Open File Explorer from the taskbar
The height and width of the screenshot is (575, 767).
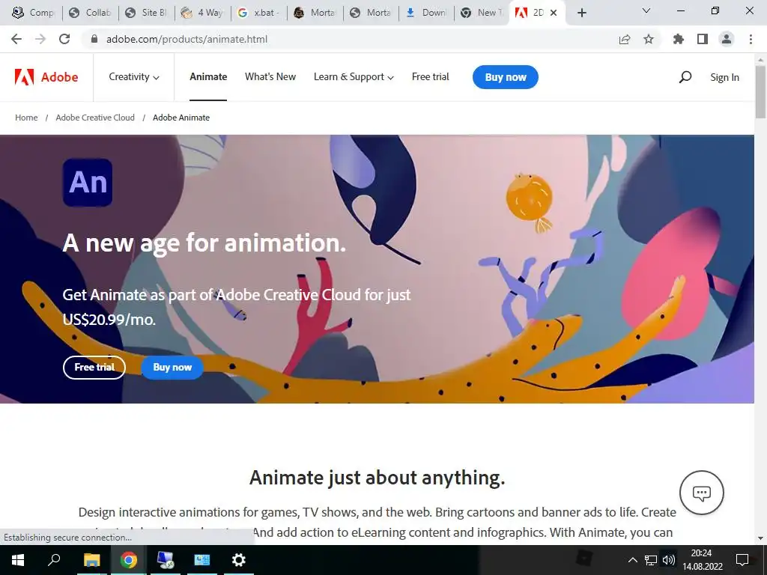point(91,560)
